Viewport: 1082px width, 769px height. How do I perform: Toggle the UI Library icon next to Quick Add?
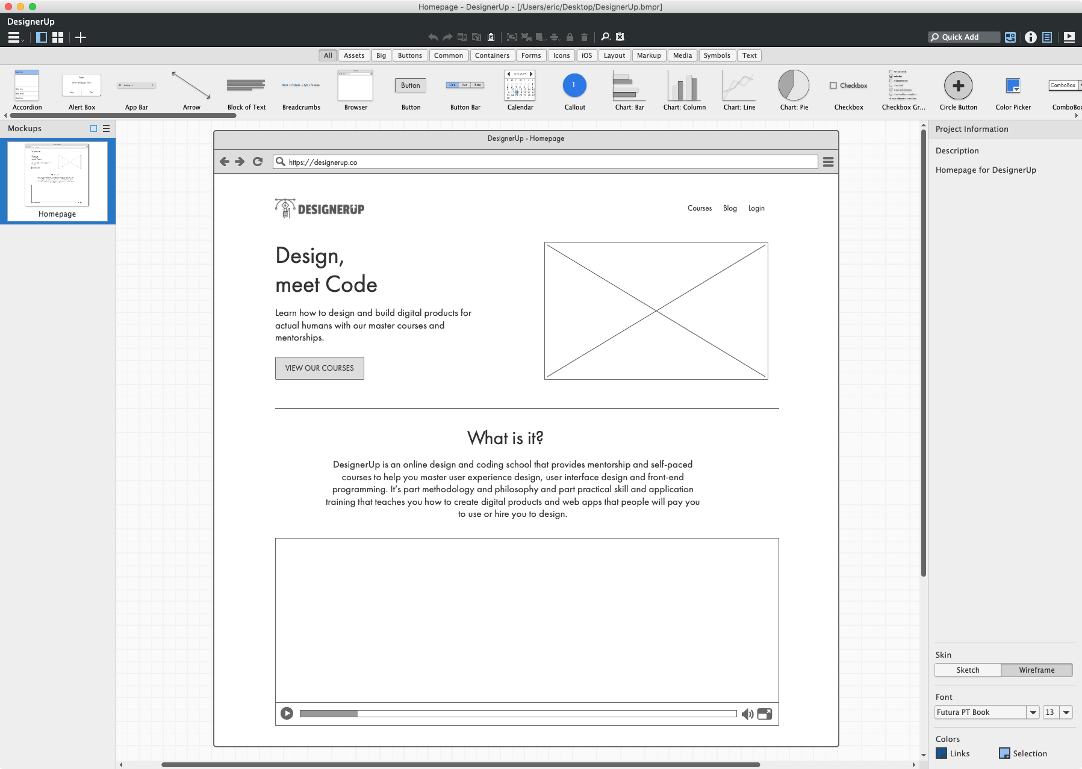click(x=1010, y=37)
